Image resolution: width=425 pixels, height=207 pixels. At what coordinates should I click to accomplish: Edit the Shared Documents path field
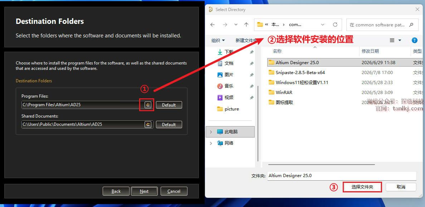82,124
